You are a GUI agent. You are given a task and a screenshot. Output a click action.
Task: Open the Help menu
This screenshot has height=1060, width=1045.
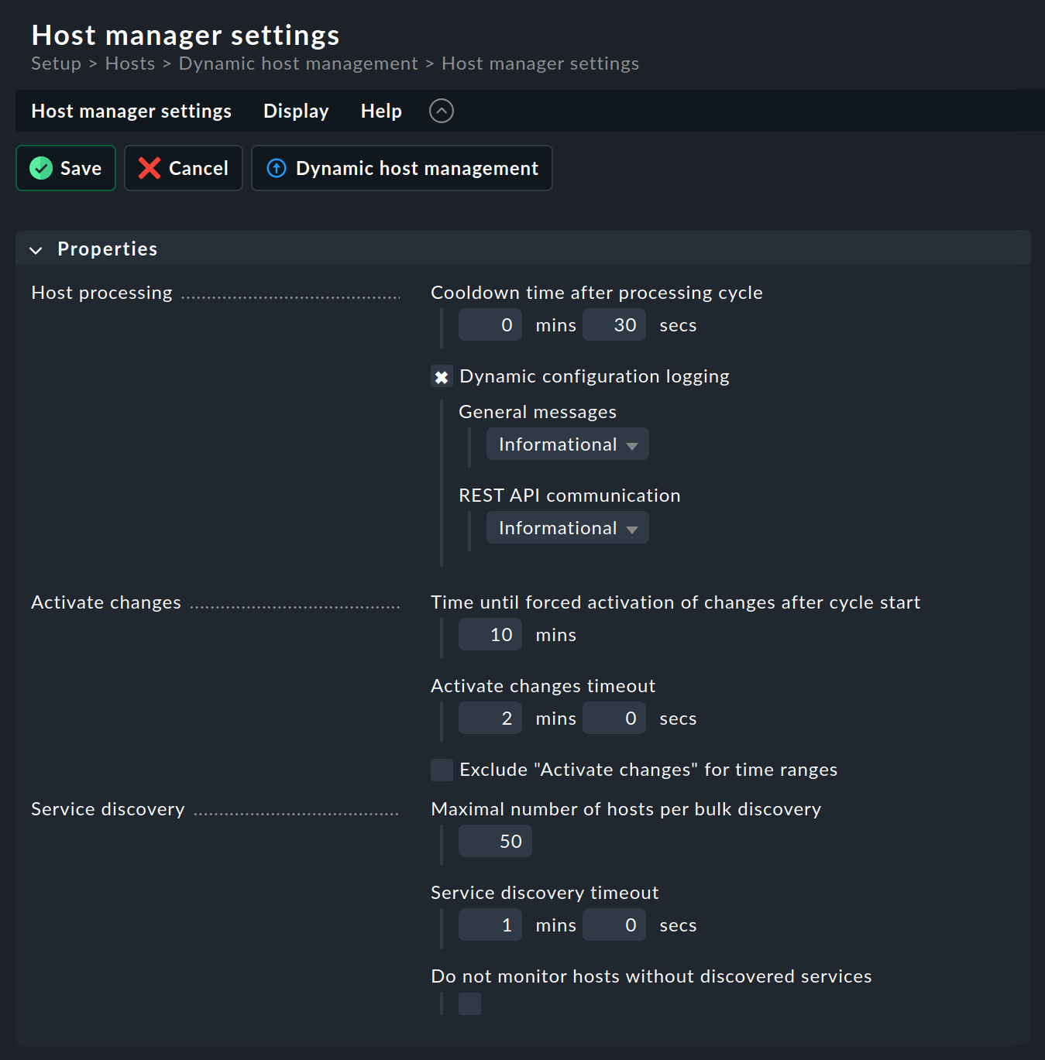pyautogui.click(x=380, y=111)
